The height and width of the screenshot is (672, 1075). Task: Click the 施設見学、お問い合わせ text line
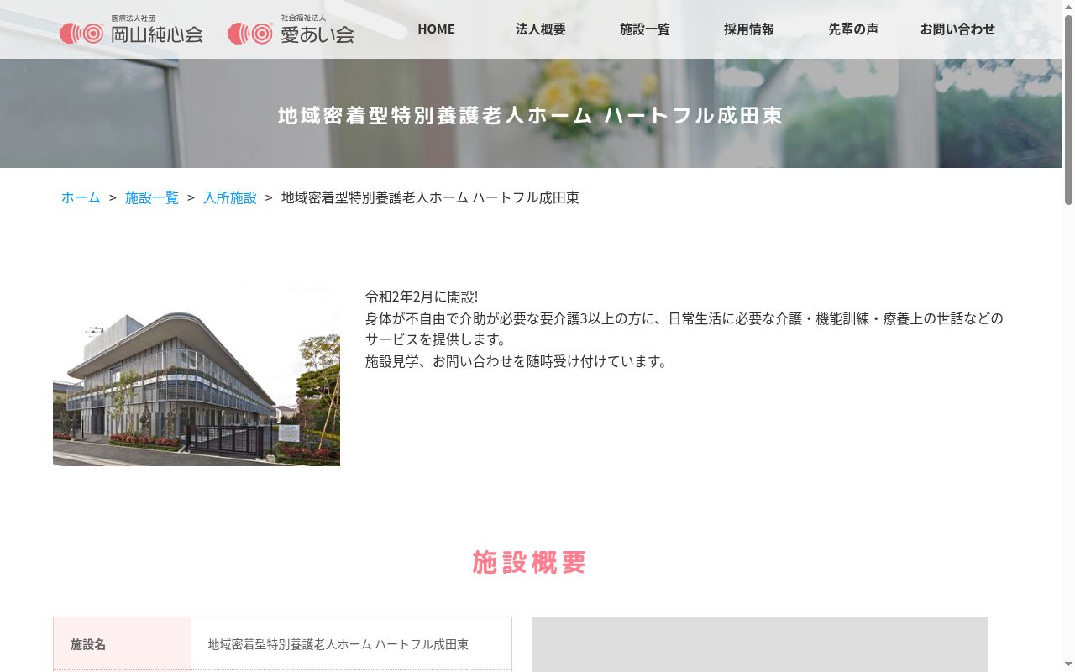(x=518, y=361)
